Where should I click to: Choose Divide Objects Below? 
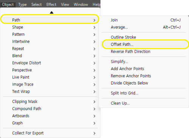[144, 83]
